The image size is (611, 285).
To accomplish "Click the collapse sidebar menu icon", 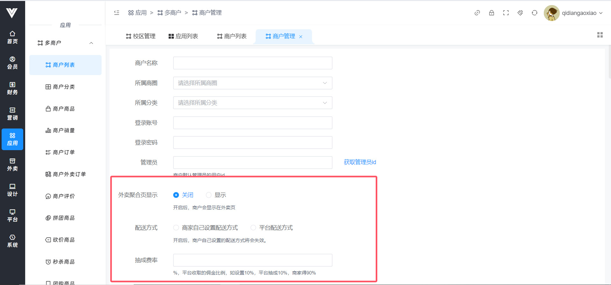I will click(x=117, y=13).
